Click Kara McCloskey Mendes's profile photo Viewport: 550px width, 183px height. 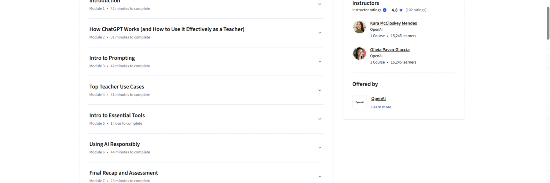tap(359, 27)
